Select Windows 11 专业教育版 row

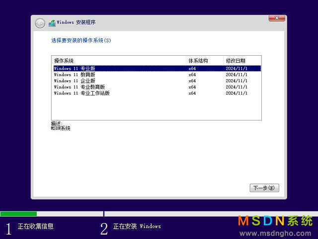pyautogui.click(x=157, y=87)
